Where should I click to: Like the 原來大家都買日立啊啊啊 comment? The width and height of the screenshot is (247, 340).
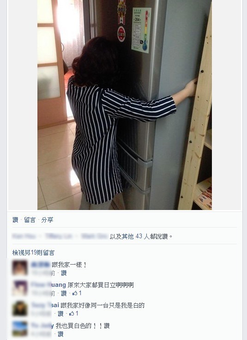pos(64,293)
